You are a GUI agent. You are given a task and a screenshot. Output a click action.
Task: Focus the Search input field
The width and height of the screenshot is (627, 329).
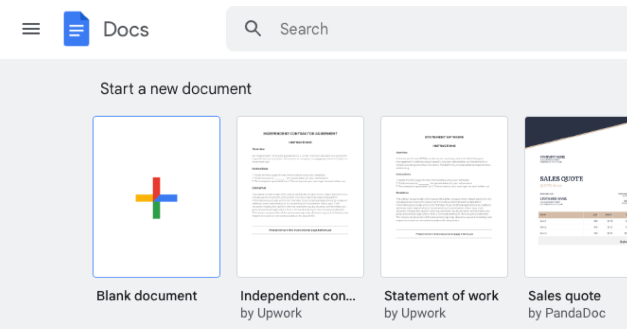[426, 29]
